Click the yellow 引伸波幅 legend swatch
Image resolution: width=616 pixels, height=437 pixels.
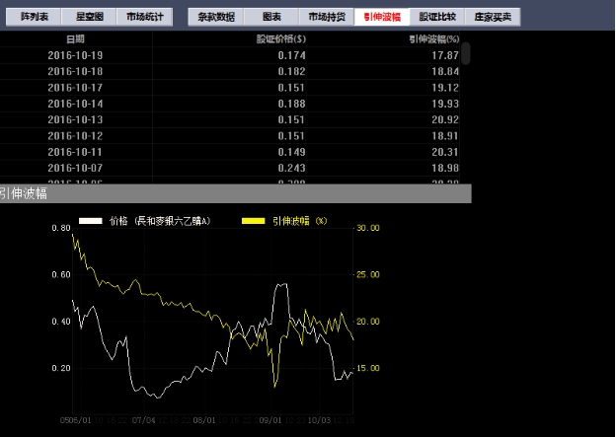pos(253,221)
